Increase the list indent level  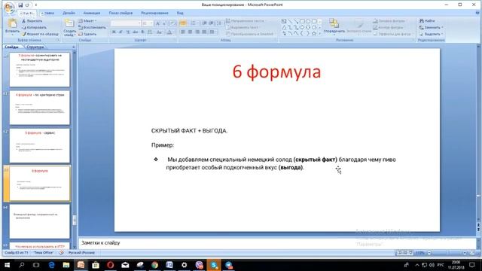pos(211,23)
